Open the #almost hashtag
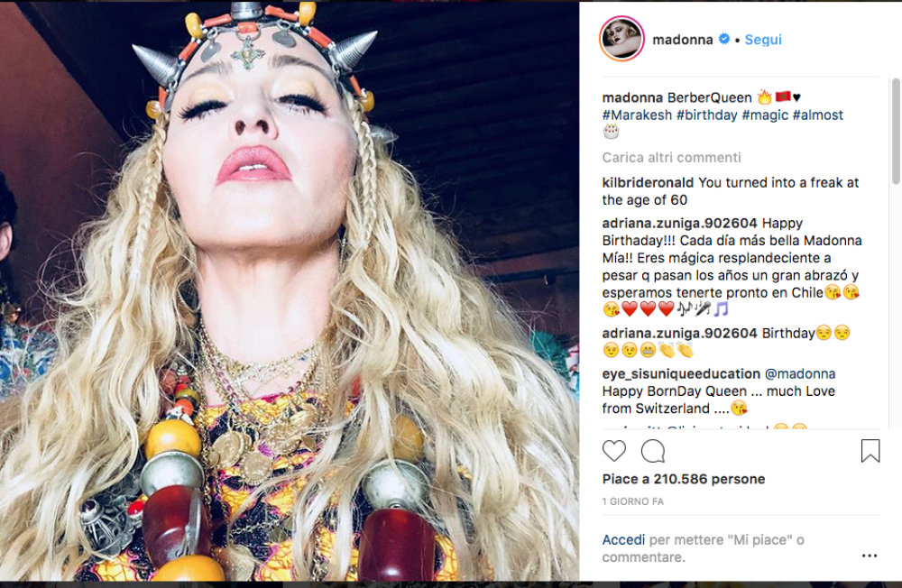 click(x=817, y=115)
